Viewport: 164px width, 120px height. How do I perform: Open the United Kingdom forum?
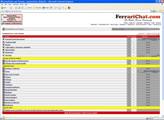click(11, 98)
